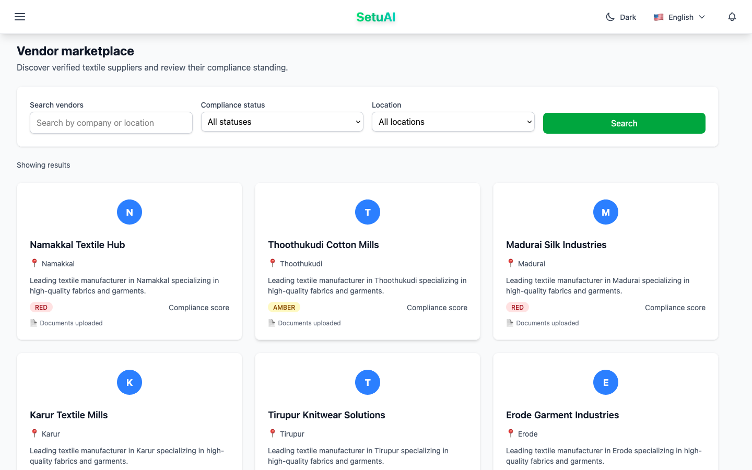
Task: Click the location pin next to Namakkal
Action: pos(34,263)
